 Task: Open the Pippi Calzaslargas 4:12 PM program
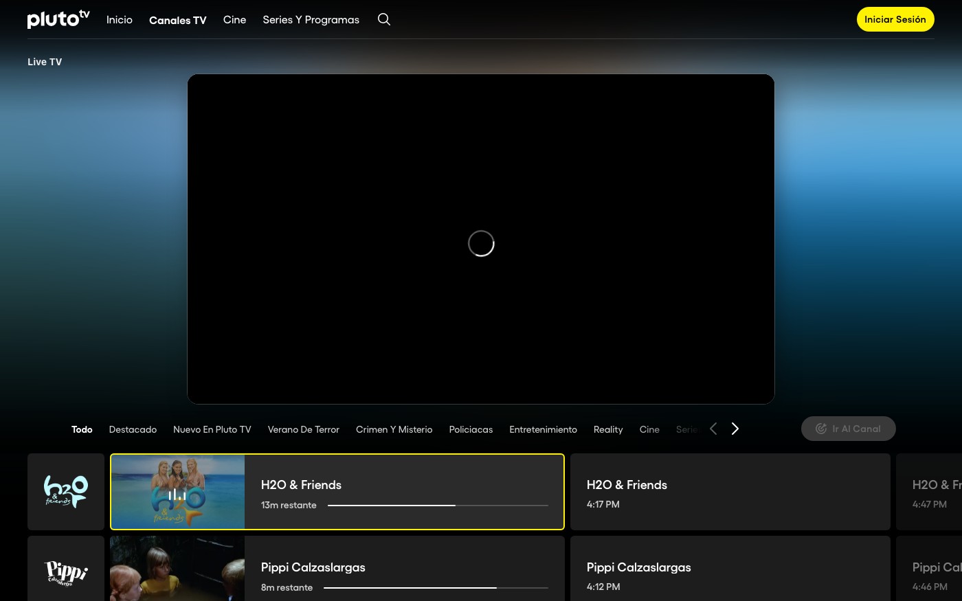pos(730,569)
